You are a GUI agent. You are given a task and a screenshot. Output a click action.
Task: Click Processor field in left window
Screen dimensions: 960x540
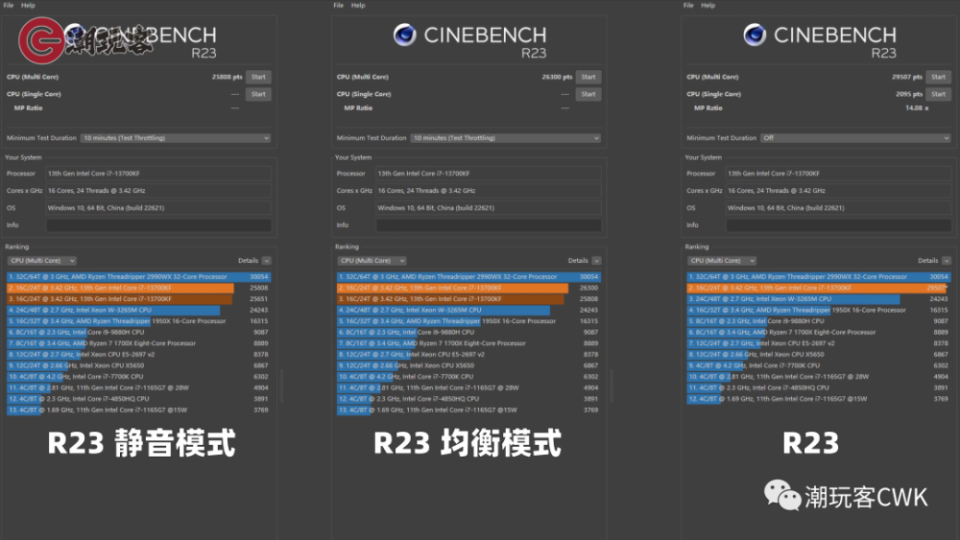(158, 174)
